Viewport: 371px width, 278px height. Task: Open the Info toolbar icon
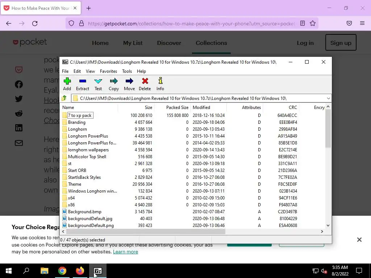coord(160,81)
